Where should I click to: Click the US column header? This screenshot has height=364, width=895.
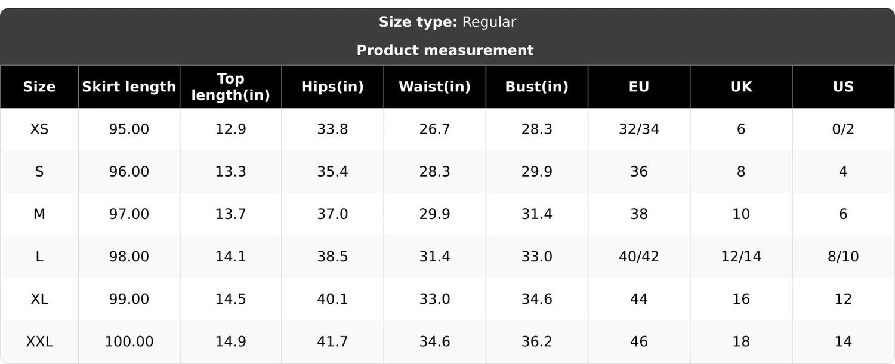tap(843, 87)
